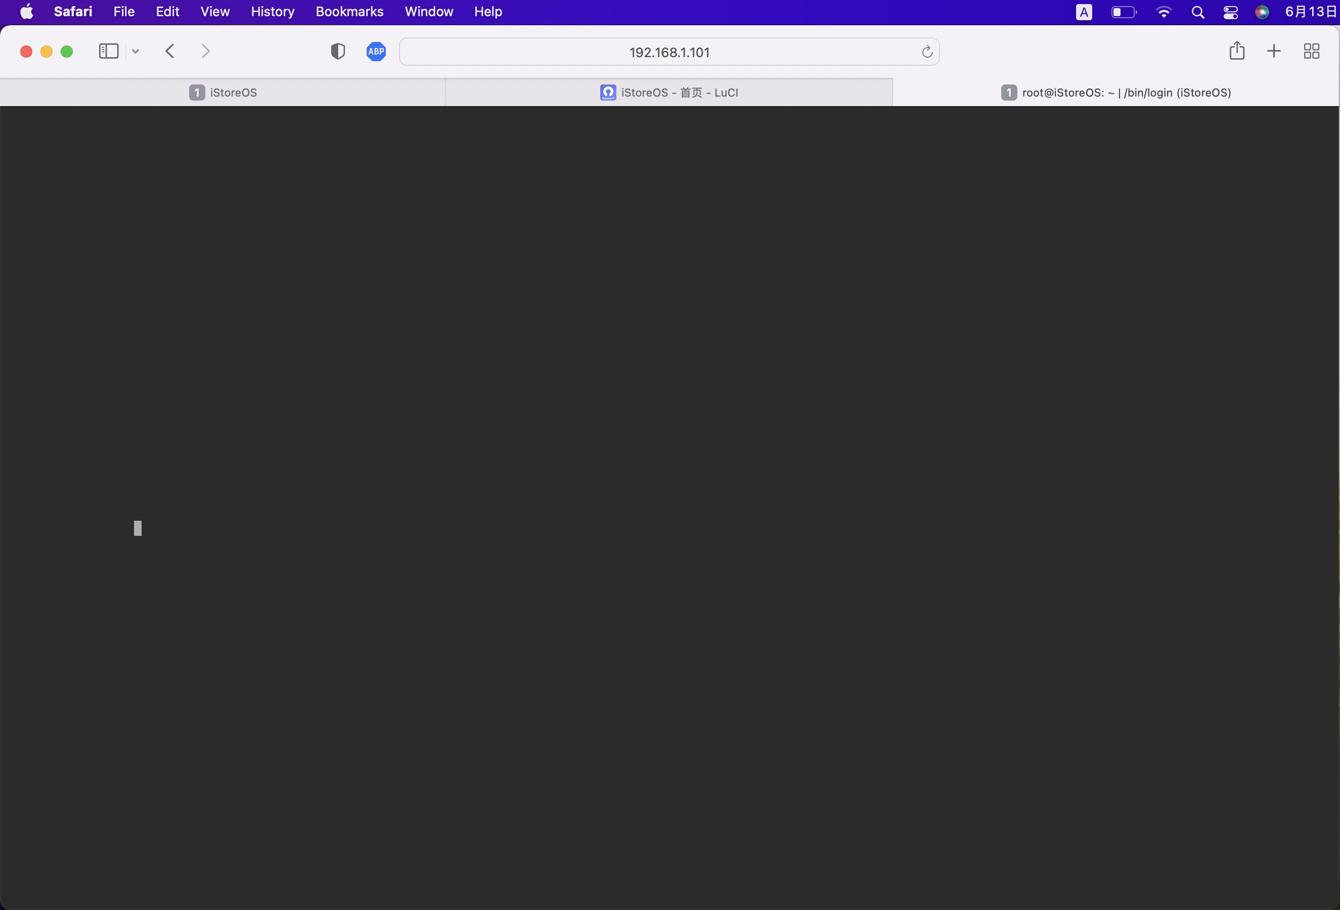Show the tab overview grid
The image size is (1340, 910).
(x=1311, y=51)
